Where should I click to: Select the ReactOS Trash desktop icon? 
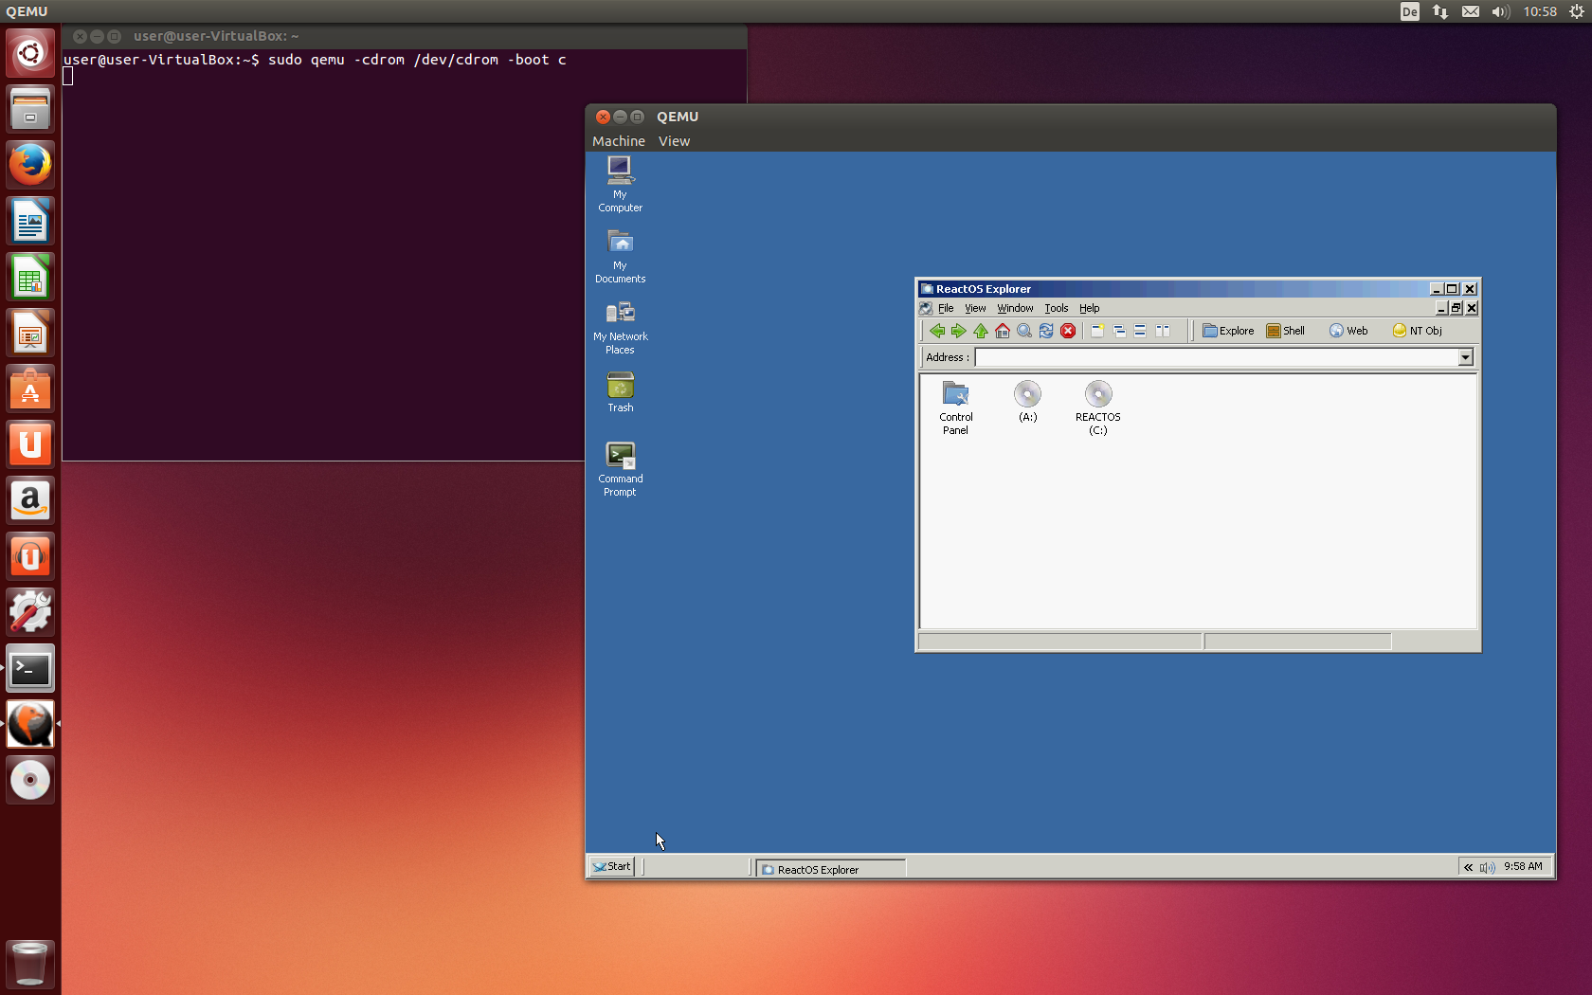[620, 391]
